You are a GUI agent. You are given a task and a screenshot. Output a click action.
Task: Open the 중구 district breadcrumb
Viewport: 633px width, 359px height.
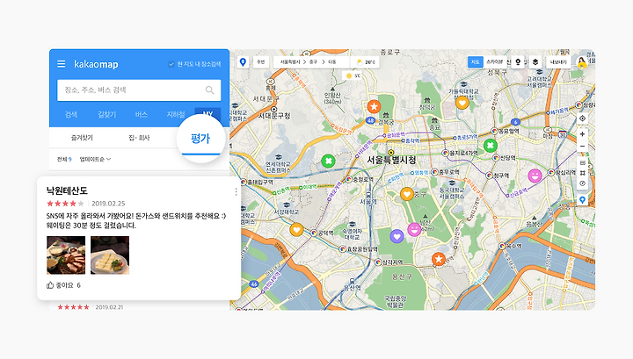click(x=313, y=62)
